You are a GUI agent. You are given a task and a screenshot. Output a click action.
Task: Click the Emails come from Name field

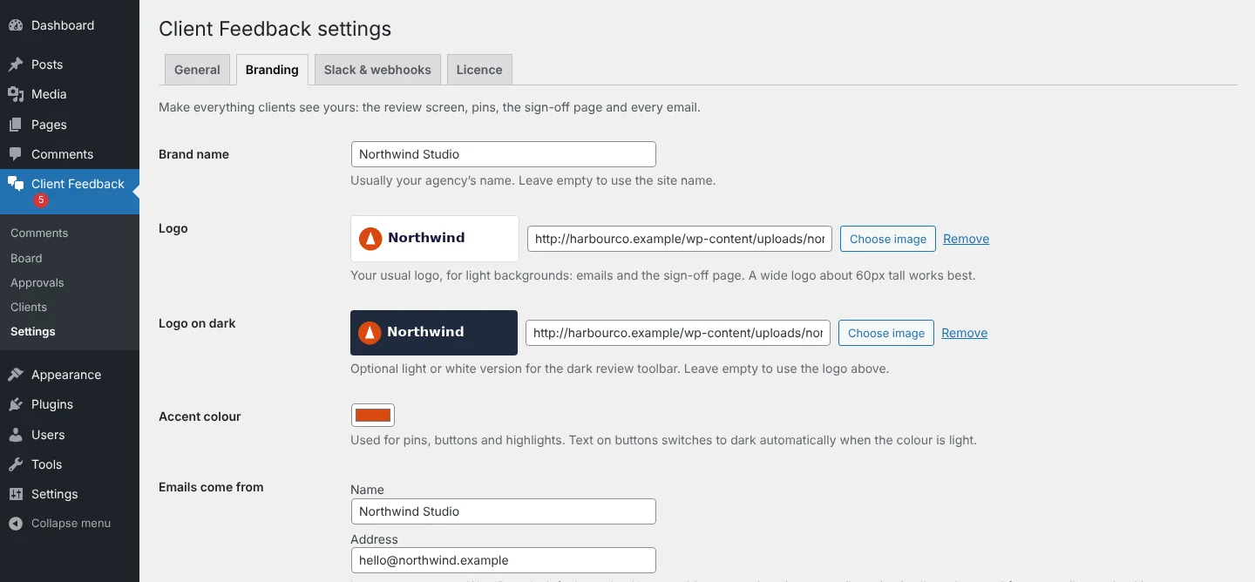[503, 511]
